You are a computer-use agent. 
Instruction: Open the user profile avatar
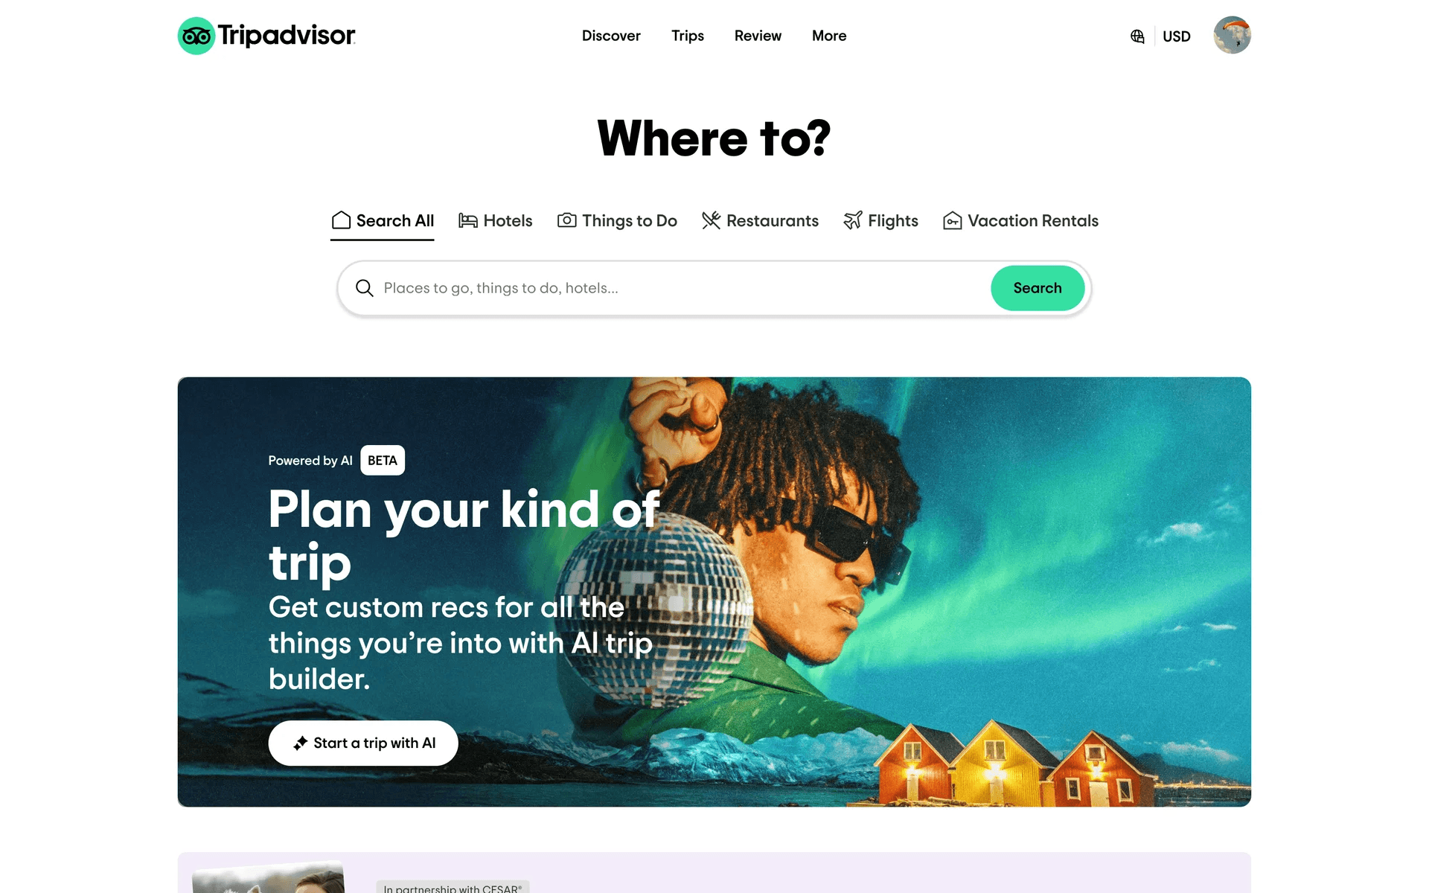[x=1232, y=35]
